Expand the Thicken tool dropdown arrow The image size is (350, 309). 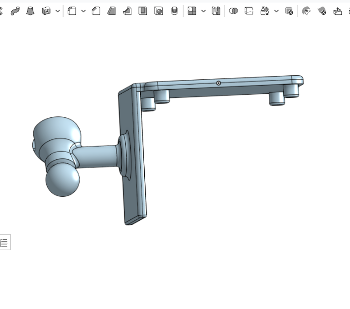[x=57, y=11]
